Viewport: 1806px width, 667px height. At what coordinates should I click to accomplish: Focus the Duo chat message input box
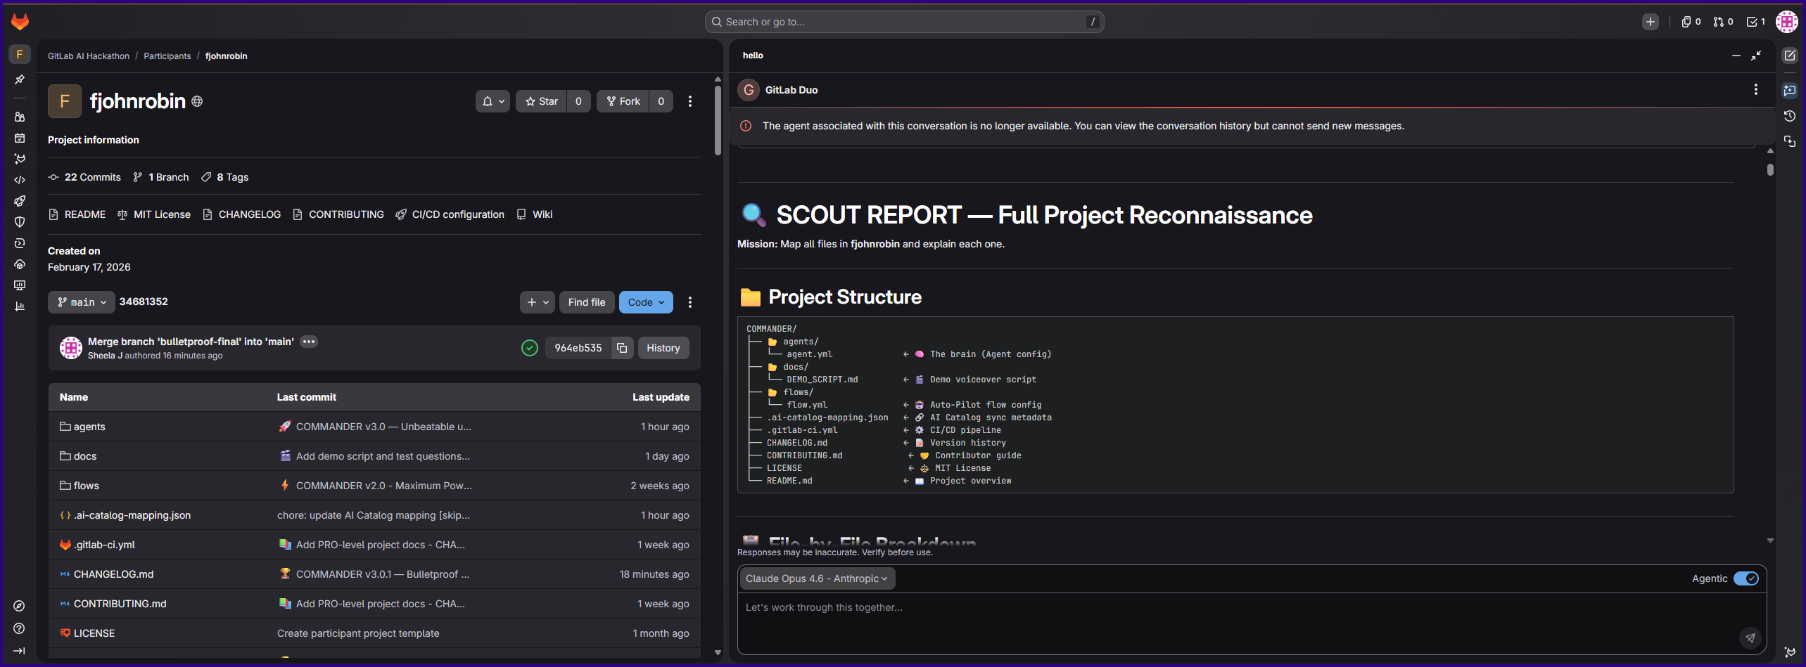(x=1252, y=624)
